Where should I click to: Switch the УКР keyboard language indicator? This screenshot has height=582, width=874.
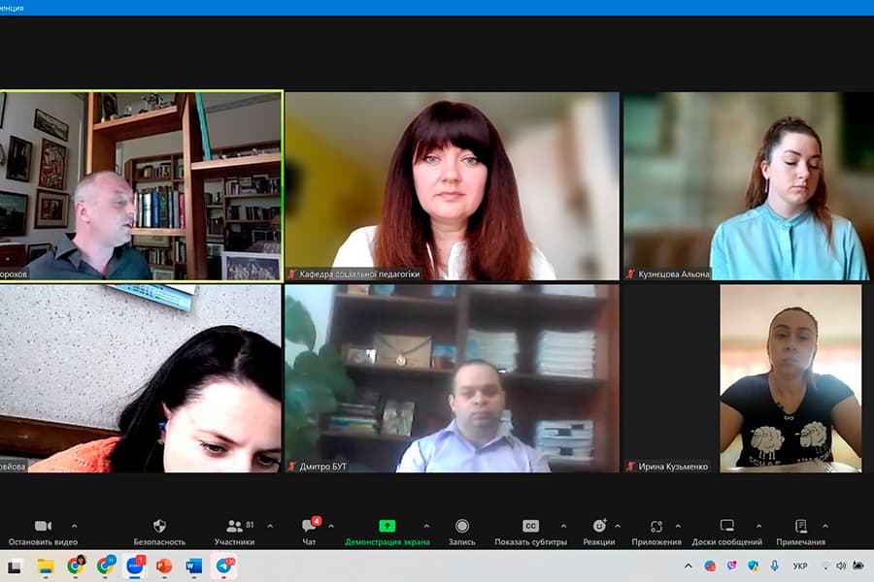pyautogui.click(x=800, y=566)
